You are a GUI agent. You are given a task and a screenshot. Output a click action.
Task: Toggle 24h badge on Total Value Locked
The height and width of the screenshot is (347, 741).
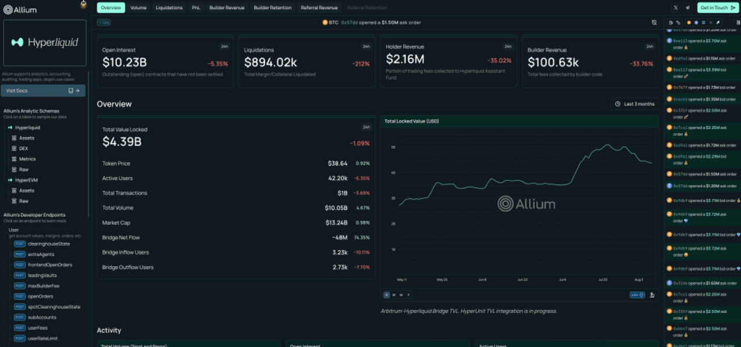click(x=366, y=127)
